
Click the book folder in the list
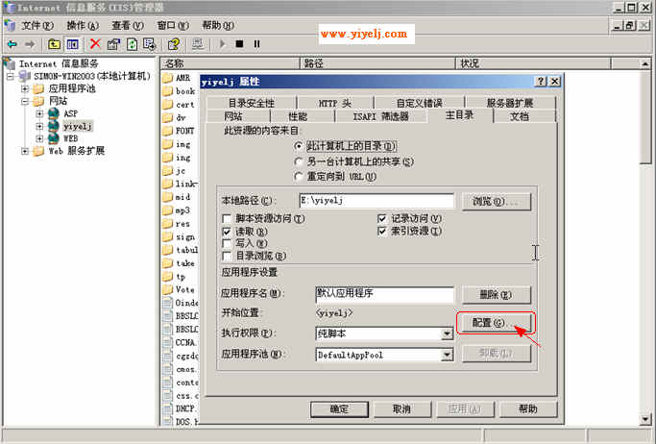coord(185,91)
